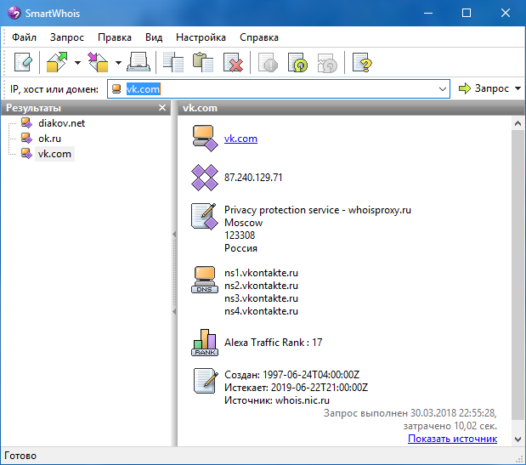
Task: Click the print toolbar icon
Action: tap(139, 63)
